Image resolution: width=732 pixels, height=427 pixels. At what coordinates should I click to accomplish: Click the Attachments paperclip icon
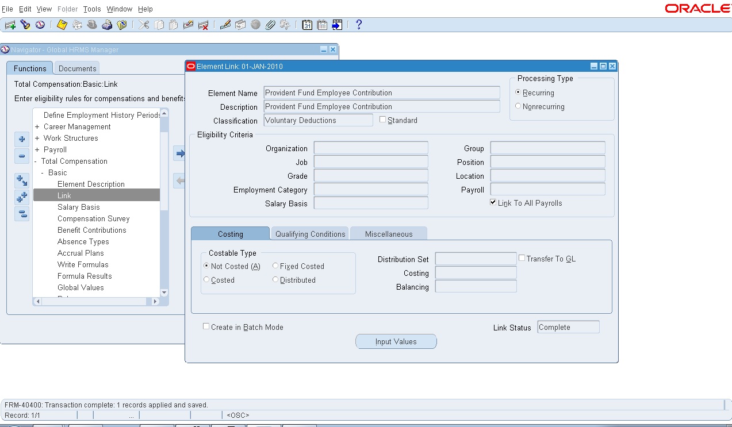pyautogui.click(x=270, y=24)
